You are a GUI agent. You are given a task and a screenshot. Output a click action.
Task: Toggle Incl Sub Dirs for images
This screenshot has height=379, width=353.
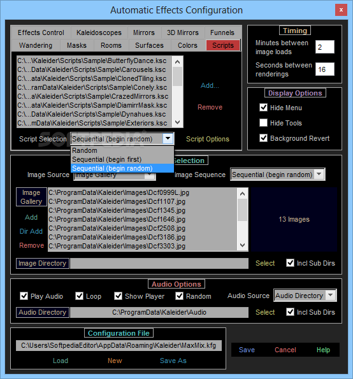pyautogui.click(x=290, y=262)
